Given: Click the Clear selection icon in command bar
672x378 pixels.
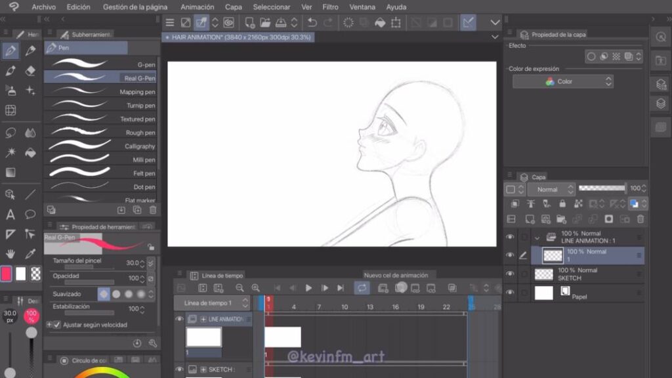Looking at the screenshot, I should 348,22.
